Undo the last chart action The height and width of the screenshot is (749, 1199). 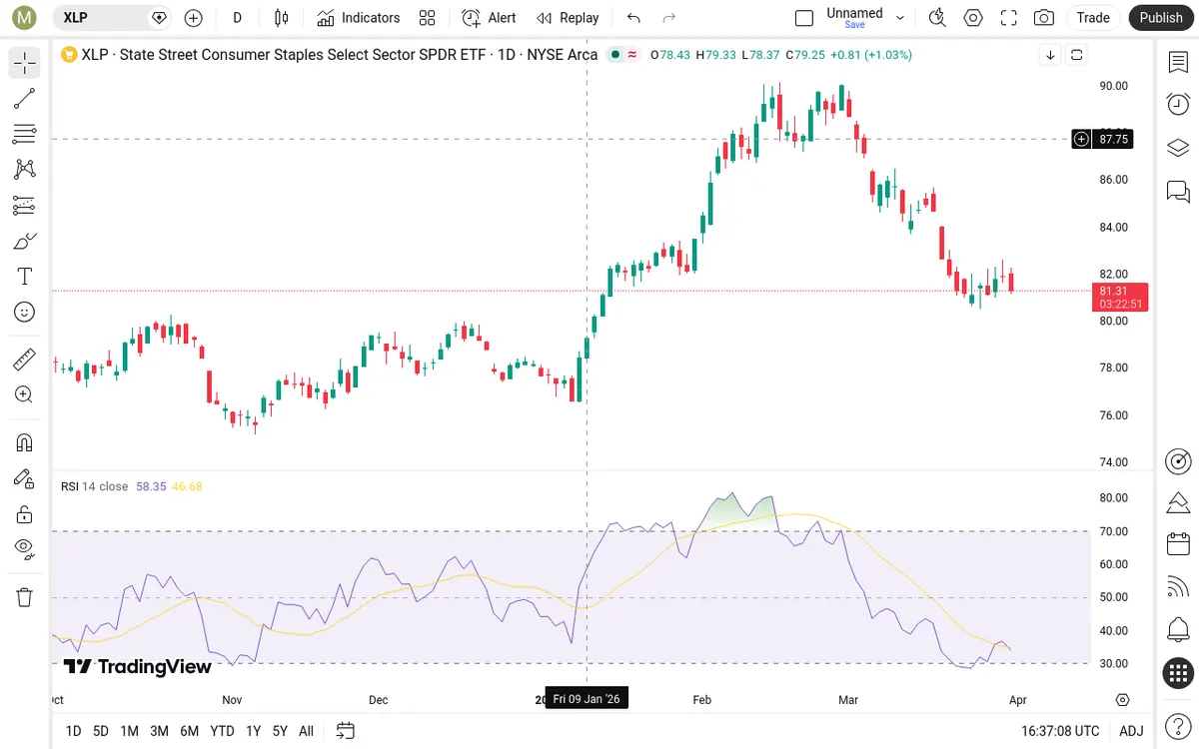point(633,17)
